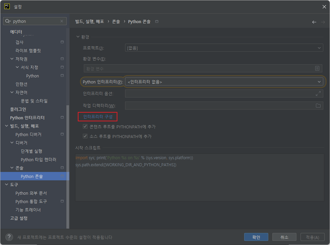This screenshot has width=330, height=245.
Task: Click project icon beside Python 디버거 row
Action: (x=62, y=134)
